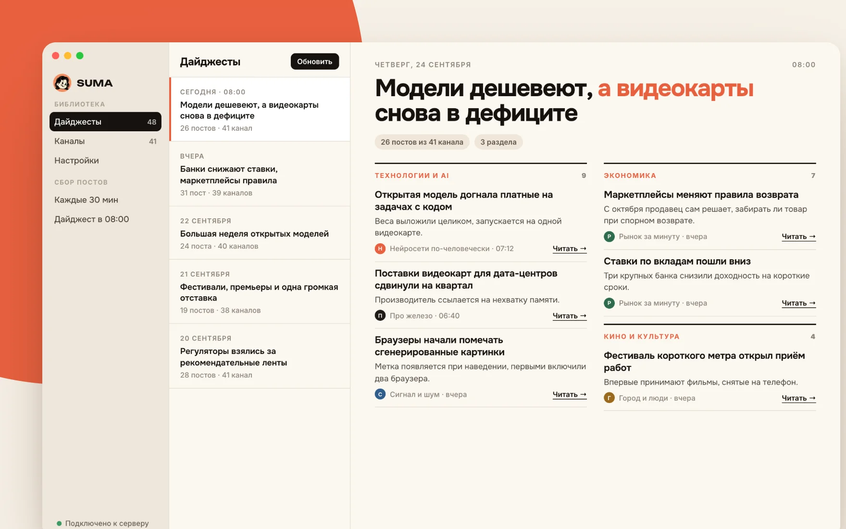The width and height of the screenshot is (846, 529).
Task: Click the SUMA app name text
Action: click(x=95, y=83)
